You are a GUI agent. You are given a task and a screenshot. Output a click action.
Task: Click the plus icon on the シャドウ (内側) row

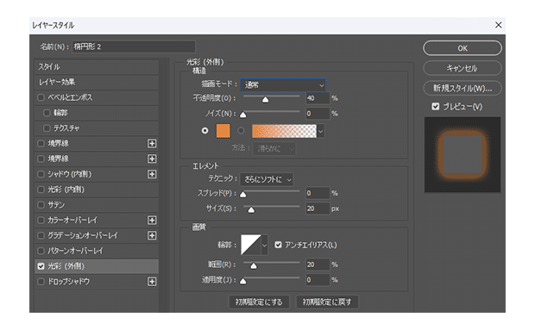pos(152,174)
